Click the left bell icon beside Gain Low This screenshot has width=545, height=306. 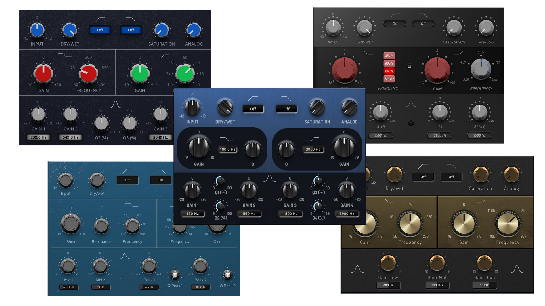pos(357,269)
